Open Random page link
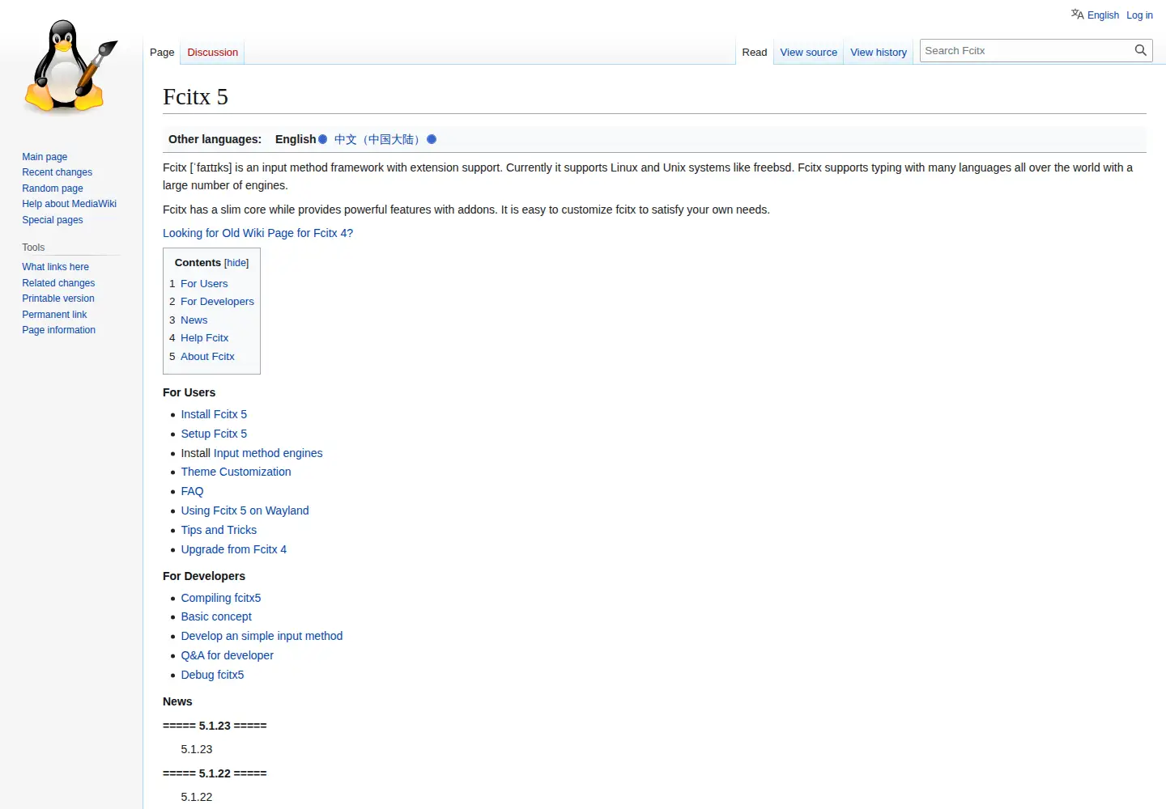1166x809 pixels. pyautogui.click(x=53, y=188)
